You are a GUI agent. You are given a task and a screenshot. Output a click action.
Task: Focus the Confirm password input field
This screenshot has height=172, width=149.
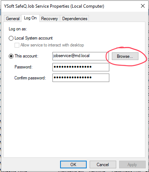point(81,78)
